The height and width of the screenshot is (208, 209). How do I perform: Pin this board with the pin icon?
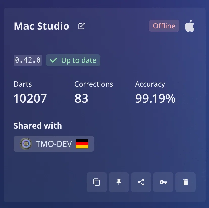tap(119, 182)
